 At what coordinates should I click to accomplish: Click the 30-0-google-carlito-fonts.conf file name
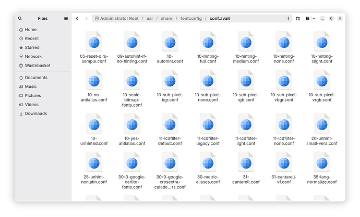click(132, 182)
